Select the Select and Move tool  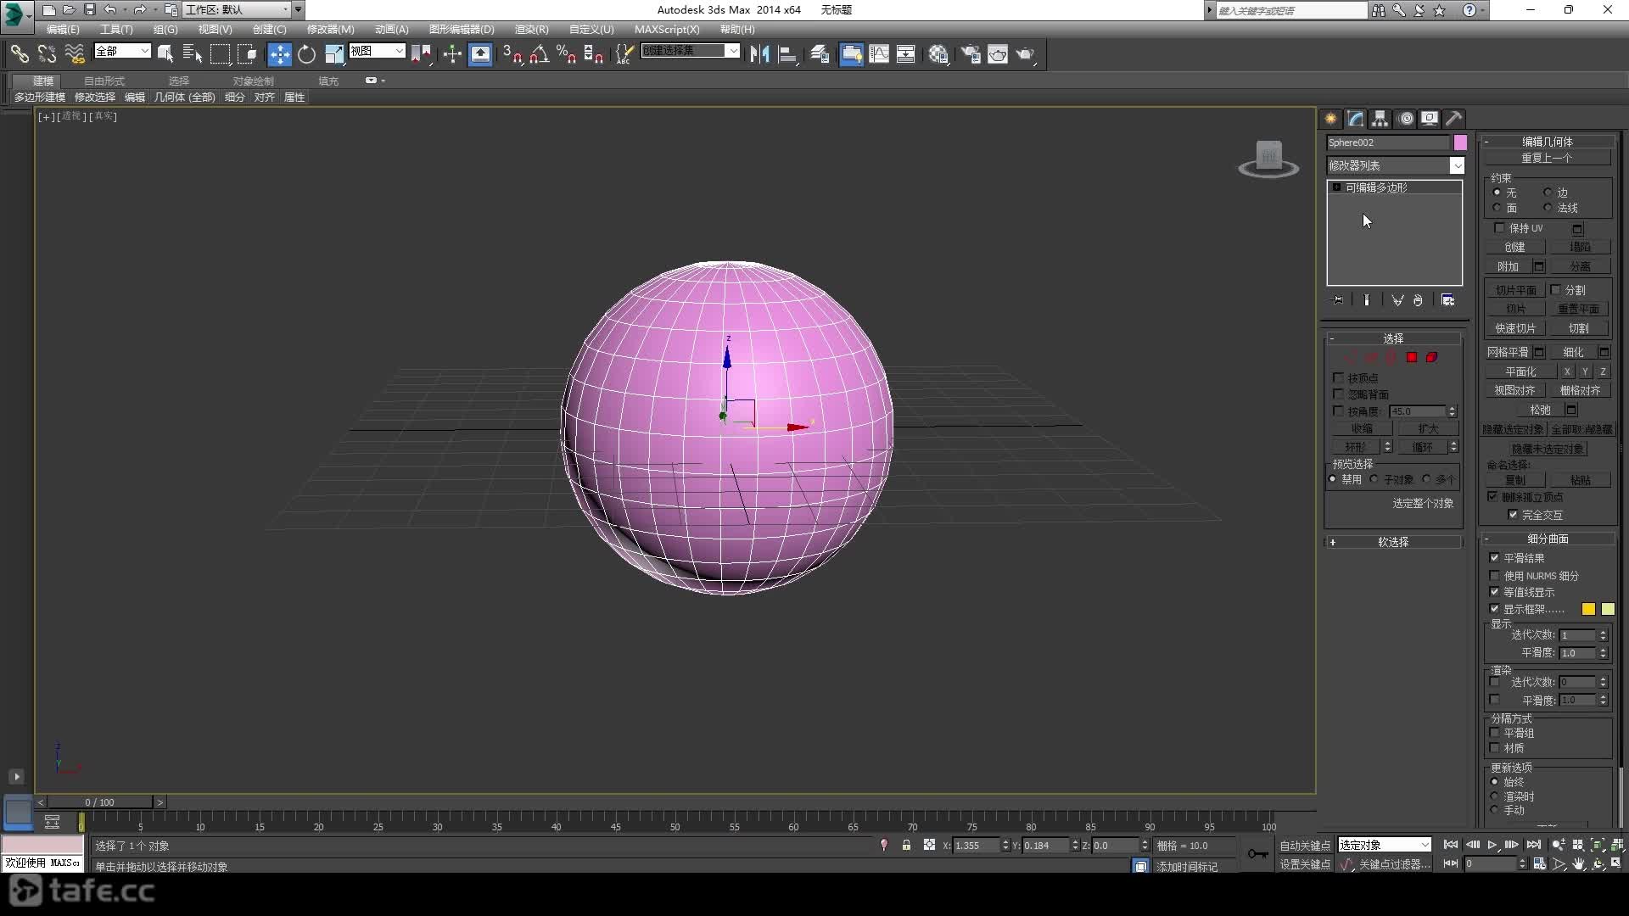coord(279,54)
